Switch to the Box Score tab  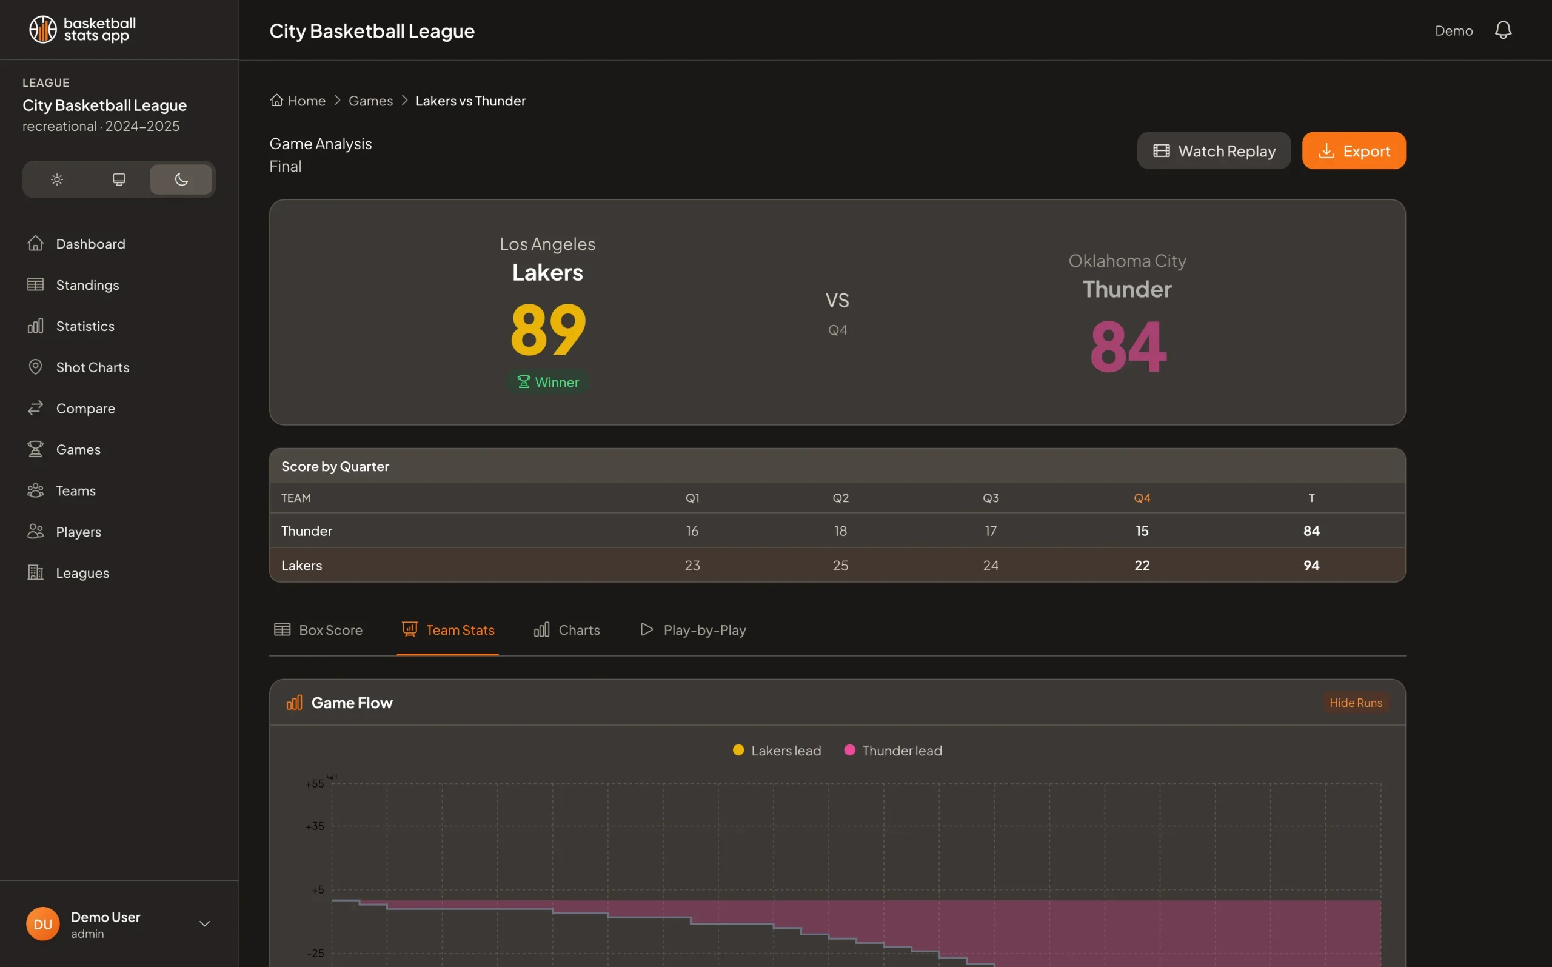318,630
